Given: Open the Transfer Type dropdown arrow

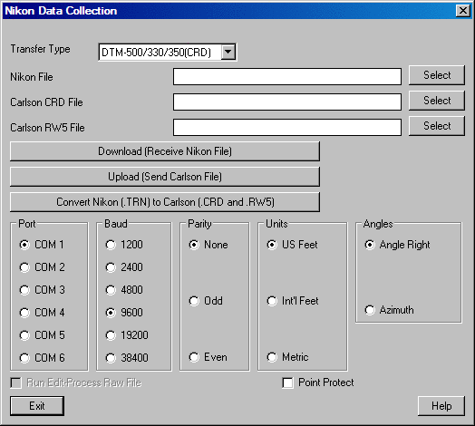Looking at the screenshot, I should (x=228, y=52).
